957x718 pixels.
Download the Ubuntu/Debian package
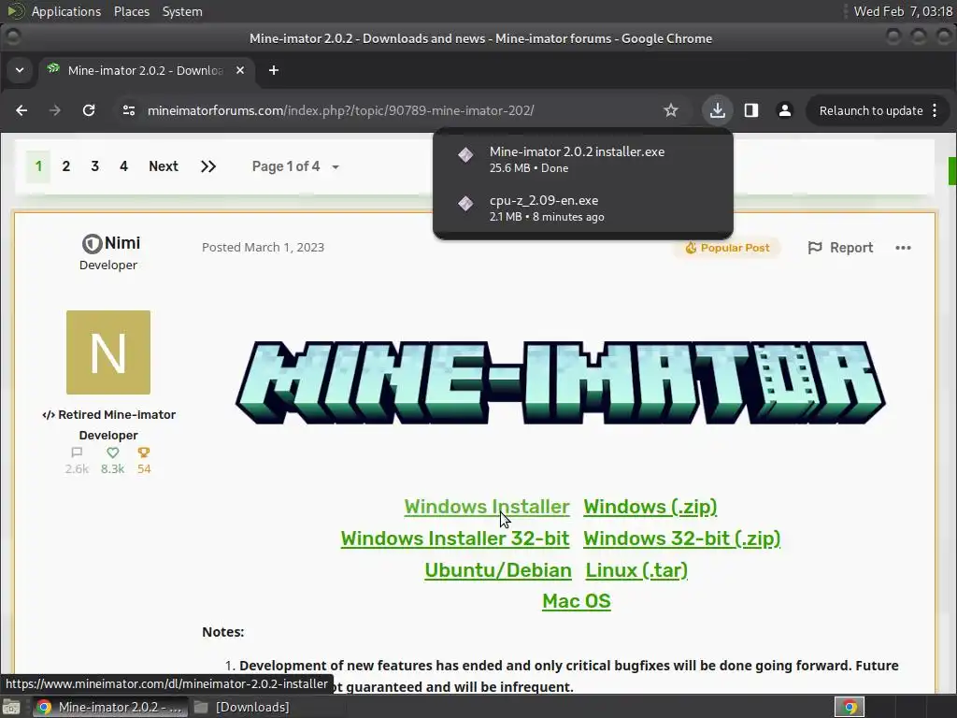(x=498, y=570)
